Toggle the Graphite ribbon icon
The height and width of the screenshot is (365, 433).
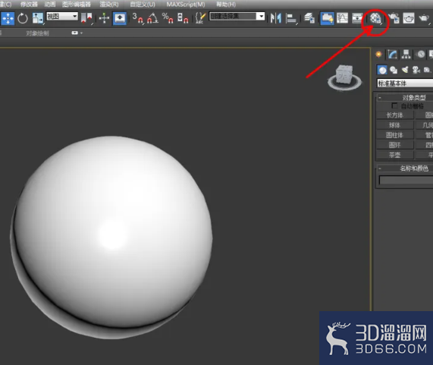327,18
